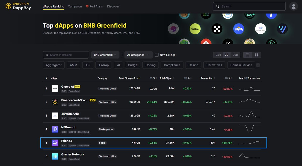The width and height of the screenshot is (302, 166).
Task: Sort by Total Storage Size arrow
Action: 139,78
